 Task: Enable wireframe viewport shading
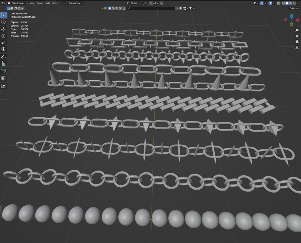[283, 3]
